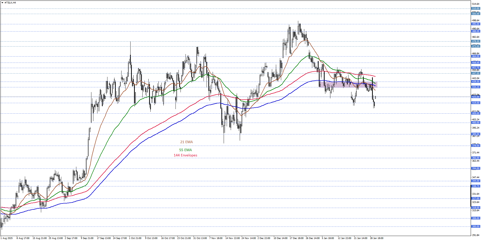Image resolution: width=481 pixels, height=241 pixels.
Task: Click the "1 Aug 2025" time axis label
Action: (x=7, y=238)
